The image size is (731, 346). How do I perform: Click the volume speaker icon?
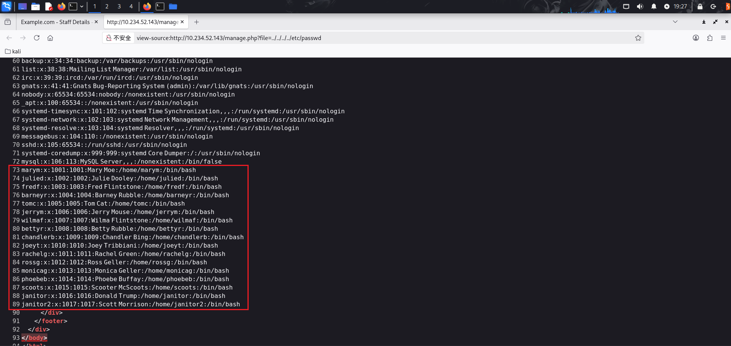click(640, 6)
